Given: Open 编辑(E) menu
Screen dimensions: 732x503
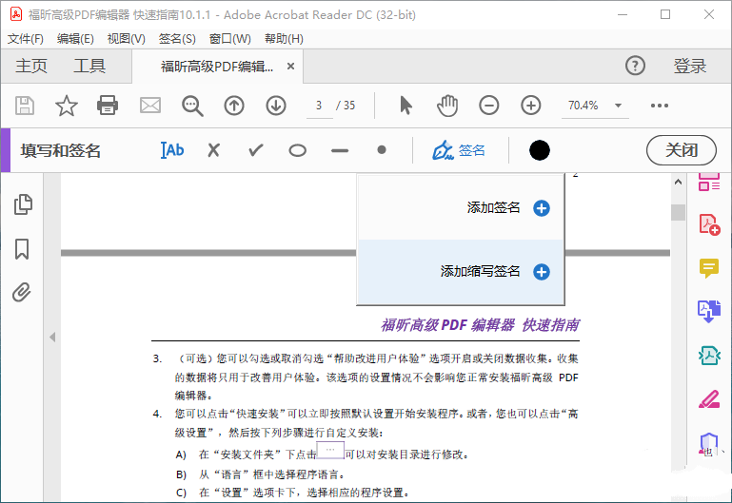Looking at the screenshot, I should tap(75, 39).
